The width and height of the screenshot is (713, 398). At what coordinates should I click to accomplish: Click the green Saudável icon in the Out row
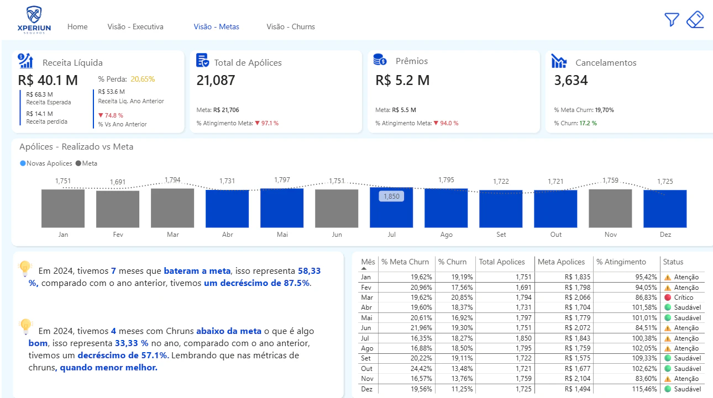tap(667, 369)
